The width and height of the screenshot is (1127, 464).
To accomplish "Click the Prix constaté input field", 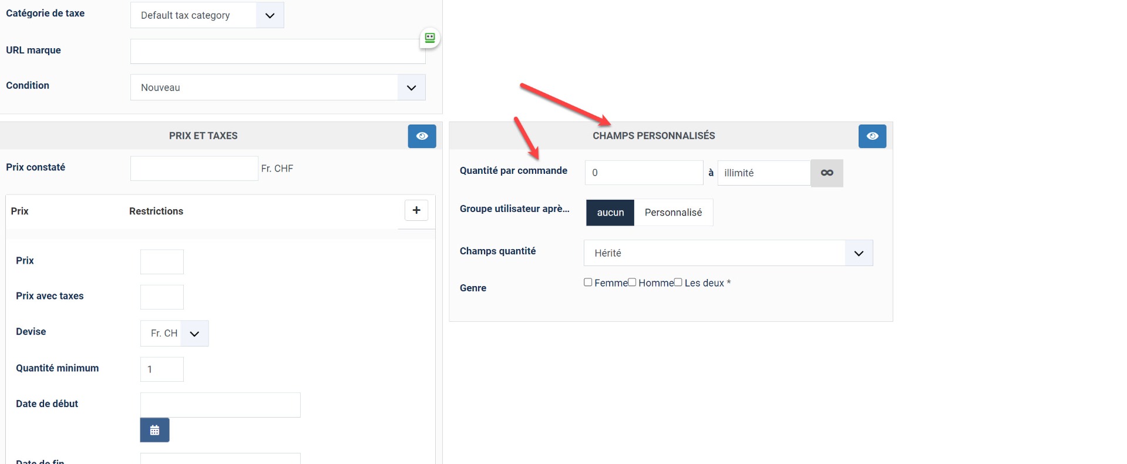I will pyautogui.click(x=194, y=169).
